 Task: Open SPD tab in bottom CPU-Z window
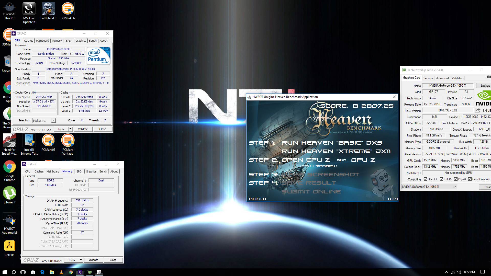coord(79,171)
